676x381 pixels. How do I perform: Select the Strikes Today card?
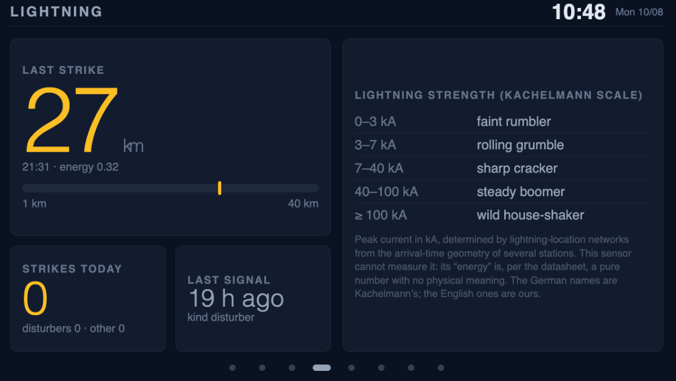coord(88,298)
